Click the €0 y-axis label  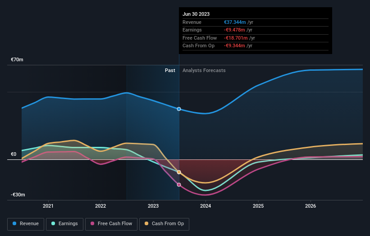14,154
